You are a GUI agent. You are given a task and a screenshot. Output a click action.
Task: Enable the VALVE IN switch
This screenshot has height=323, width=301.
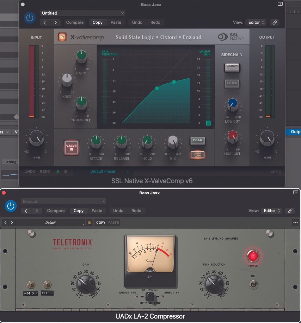tap(71, 147)
